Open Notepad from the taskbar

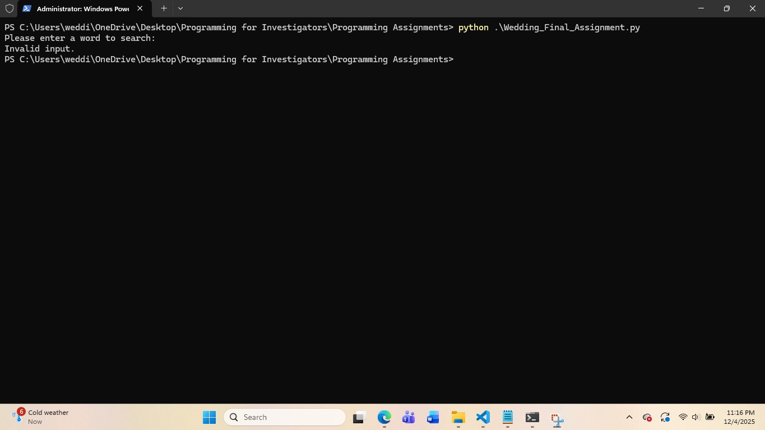pyautogui.click(x=507, y=418)
